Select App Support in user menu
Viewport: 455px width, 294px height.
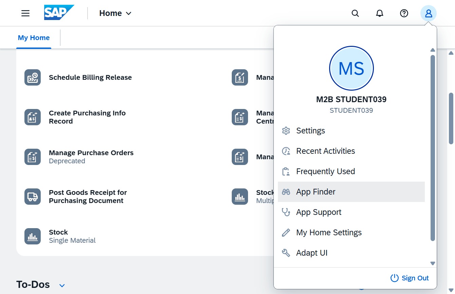[x=351, y=212]
